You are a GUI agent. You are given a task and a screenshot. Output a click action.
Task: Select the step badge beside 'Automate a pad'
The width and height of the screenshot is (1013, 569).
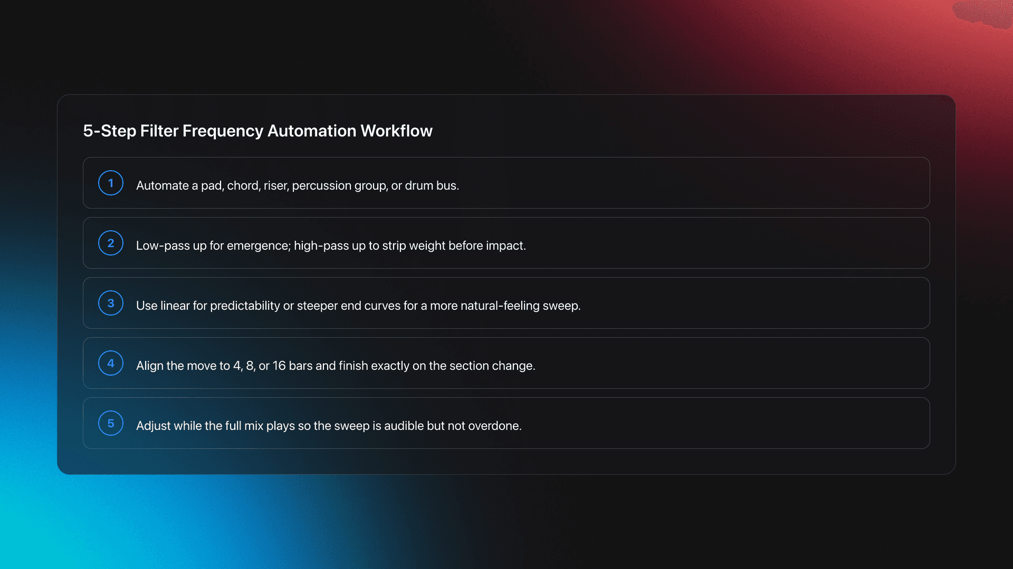coord(110,183)
